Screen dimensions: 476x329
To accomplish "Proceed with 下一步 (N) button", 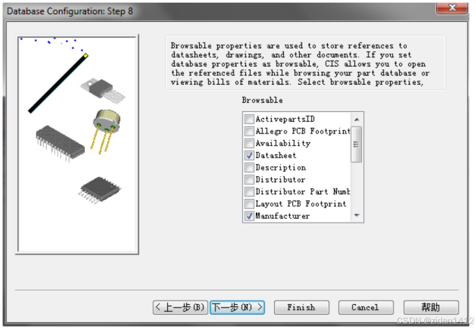I will click(x=237, y=308).
